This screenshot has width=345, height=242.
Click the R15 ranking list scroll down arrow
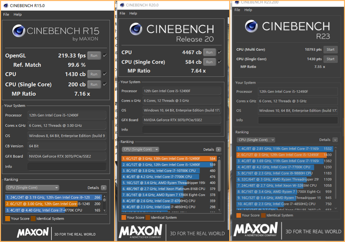105,211
